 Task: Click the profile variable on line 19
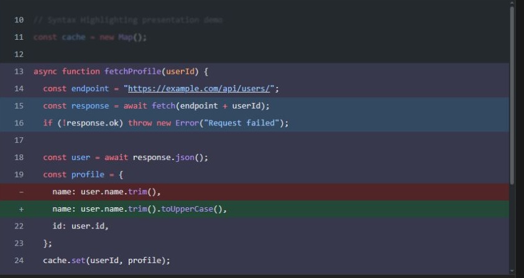pos(88,174)
